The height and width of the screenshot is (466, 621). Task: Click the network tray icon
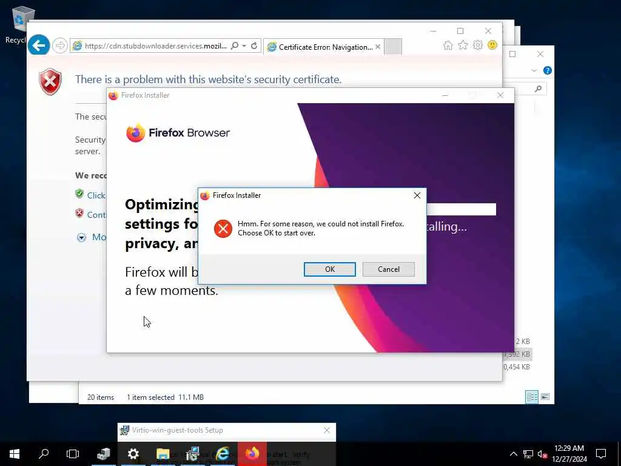pyautogui.click(x=528, y=454)
